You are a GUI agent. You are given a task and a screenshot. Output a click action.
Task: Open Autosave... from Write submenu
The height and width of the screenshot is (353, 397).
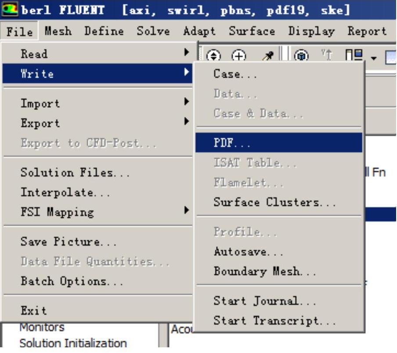(279, 251)
